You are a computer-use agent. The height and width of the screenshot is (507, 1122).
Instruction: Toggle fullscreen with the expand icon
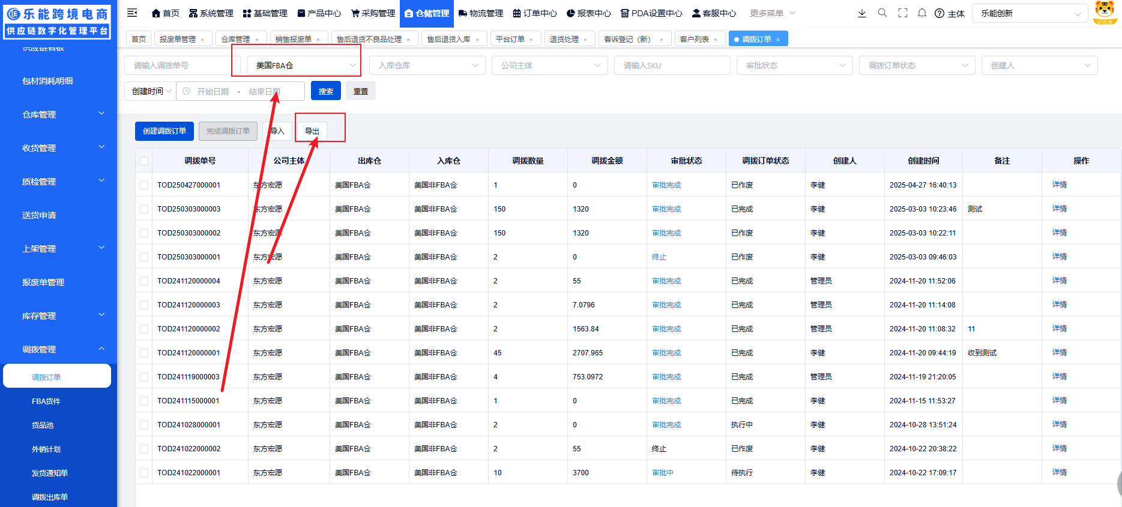pos(902,13)
